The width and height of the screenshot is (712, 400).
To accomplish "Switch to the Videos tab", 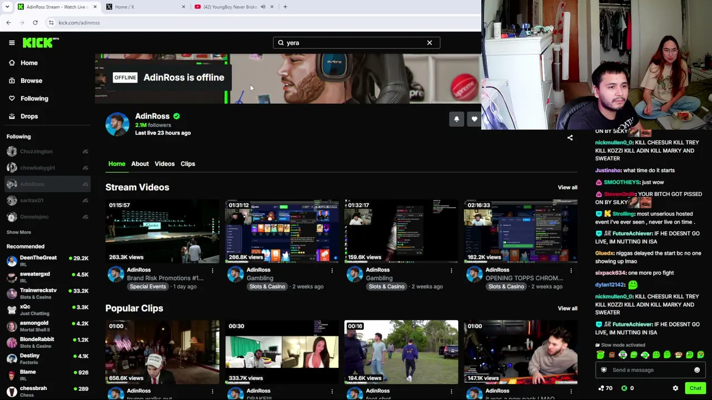I will [x=165, y=164].
